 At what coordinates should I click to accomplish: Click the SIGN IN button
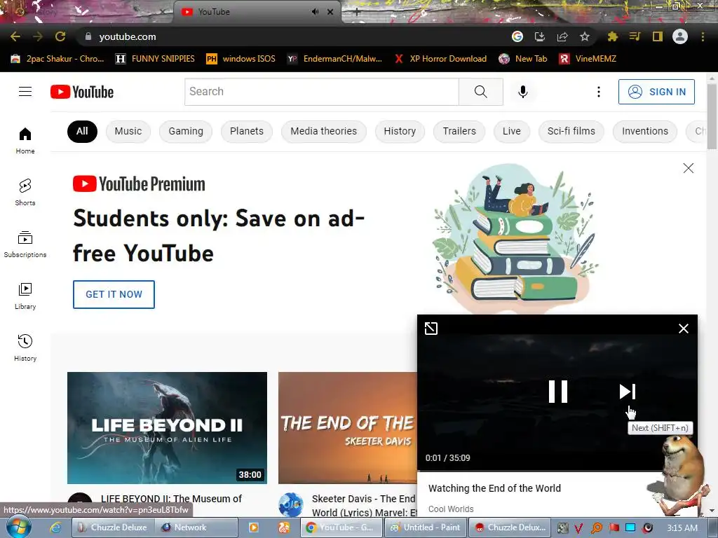(x=656, y=92)
